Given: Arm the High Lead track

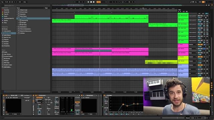Looking at the screenshot, I should (x=207, y=28).
